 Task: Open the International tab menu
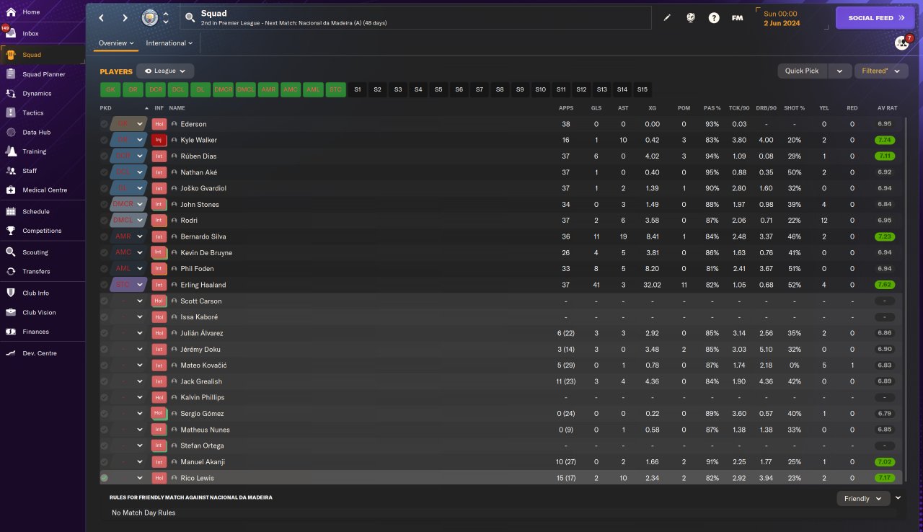coord(169,43)
